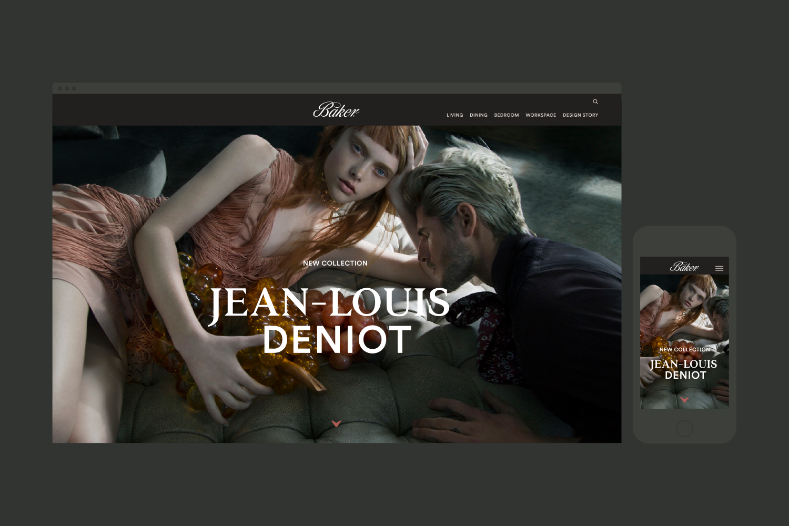
Task: Click the Baker logo on mobile view
Action: [x=684, y=267]
